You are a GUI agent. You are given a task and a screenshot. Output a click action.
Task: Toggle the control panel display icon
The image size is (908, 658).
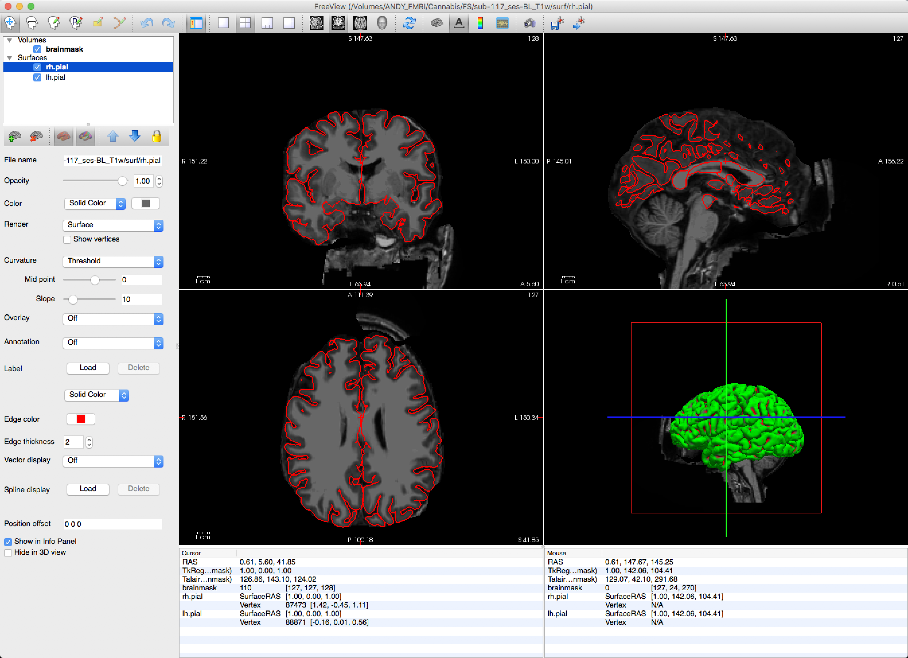(196, 23)
